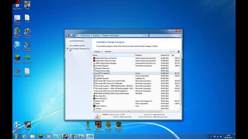This screenshot has width=248, height=139.
Task: Open the Camtasia Studio 8 desktop shortcut
Action: (28, 33)
